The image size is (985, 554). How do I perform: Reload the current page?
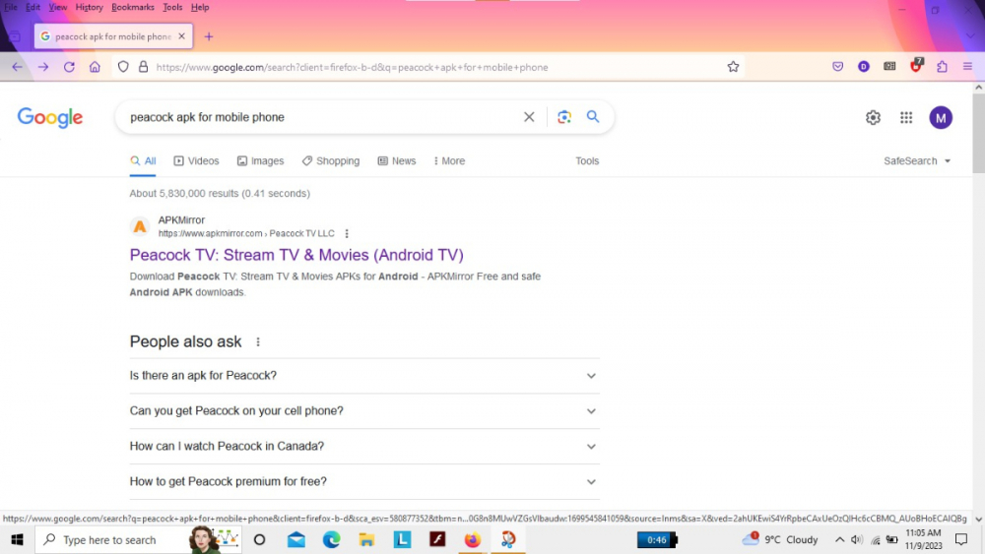(69, 67)
